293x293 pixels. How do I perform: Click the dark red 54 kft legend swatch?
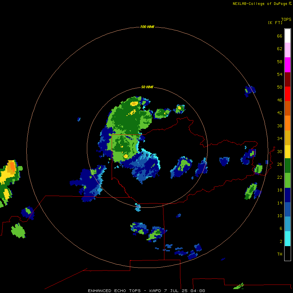[x=287, y=79]
